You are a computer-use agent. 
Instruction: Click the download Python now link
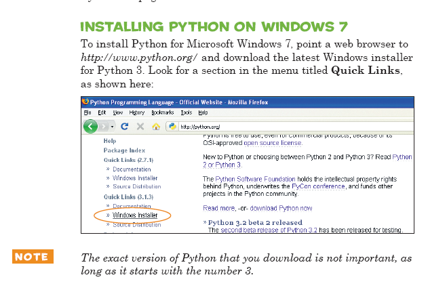(281, 208)
